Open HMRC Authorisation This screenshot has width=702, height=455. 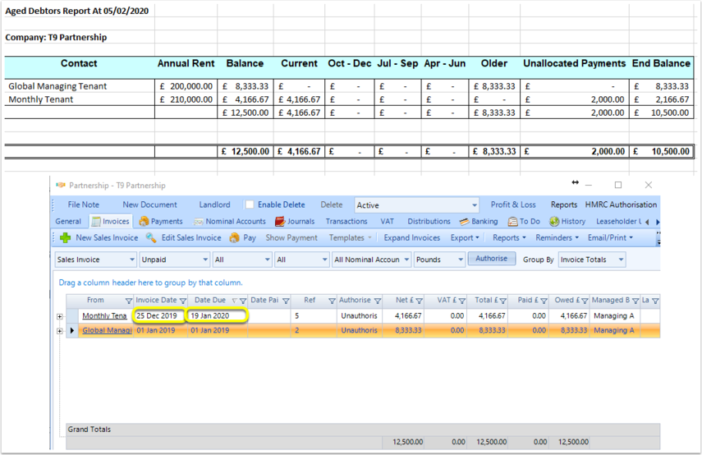click(x=621, y=205)
